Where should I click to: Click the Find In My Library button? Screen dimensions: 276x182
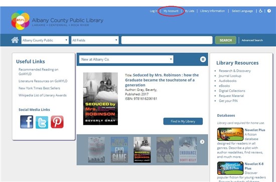pyautogui.click(x=183, y=121)
